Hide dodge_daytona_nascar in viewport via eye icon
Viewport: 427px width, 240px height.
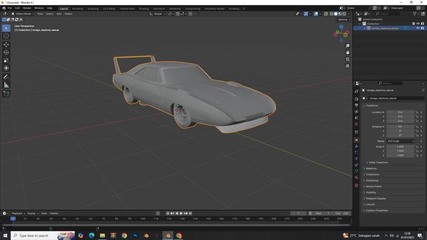point(418,28)
